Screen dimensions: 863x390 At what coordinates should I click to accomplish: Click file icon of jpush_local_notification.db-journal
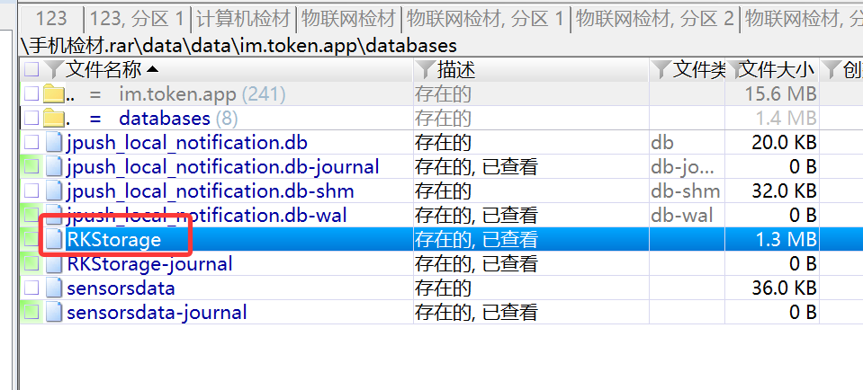coord(54,166)
